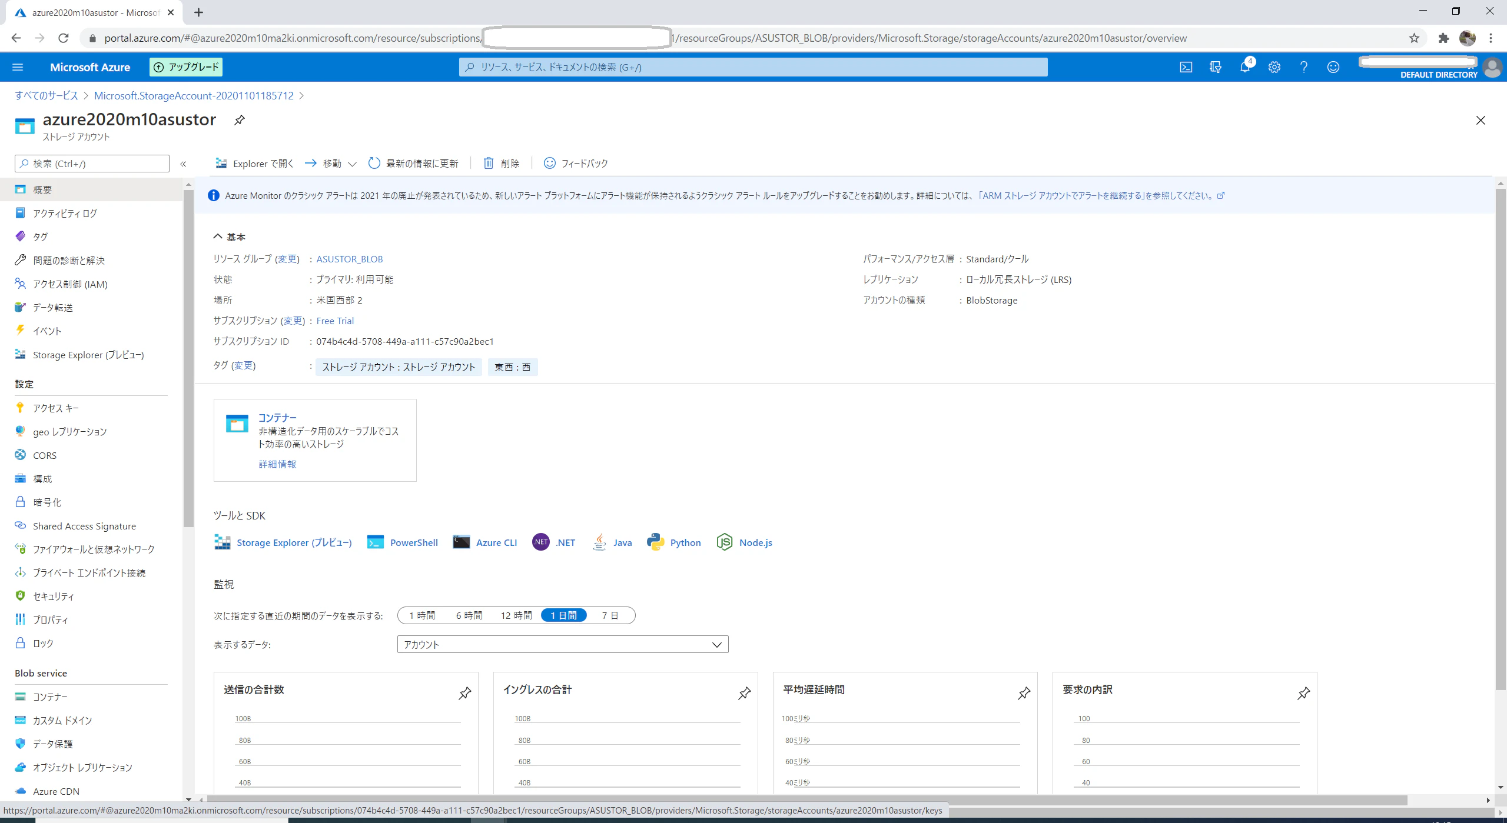Select the 6 時間 time range
The image size is (1507, 823).
pos(469,615)
